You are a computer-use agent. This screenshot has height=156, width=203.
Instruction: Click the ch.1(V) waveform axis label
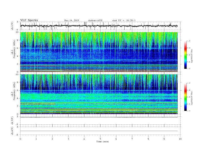click(12, 26)
